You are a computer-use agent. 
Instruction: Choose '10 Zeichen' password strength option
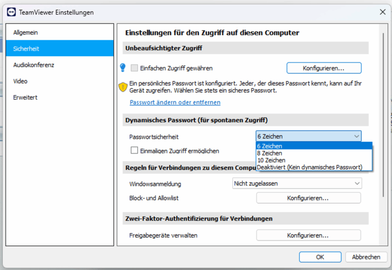point(271,160)
